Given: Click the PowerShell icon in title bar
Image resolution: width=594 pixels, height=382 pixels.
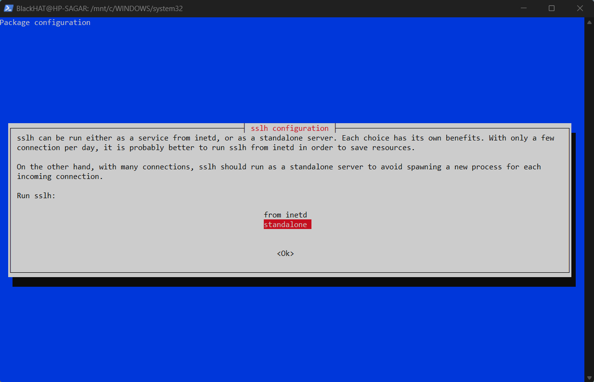Looking at the screenshot, I should [x=8, y=8].
